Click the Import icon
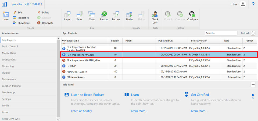The image size is (258, 121). 68,14
